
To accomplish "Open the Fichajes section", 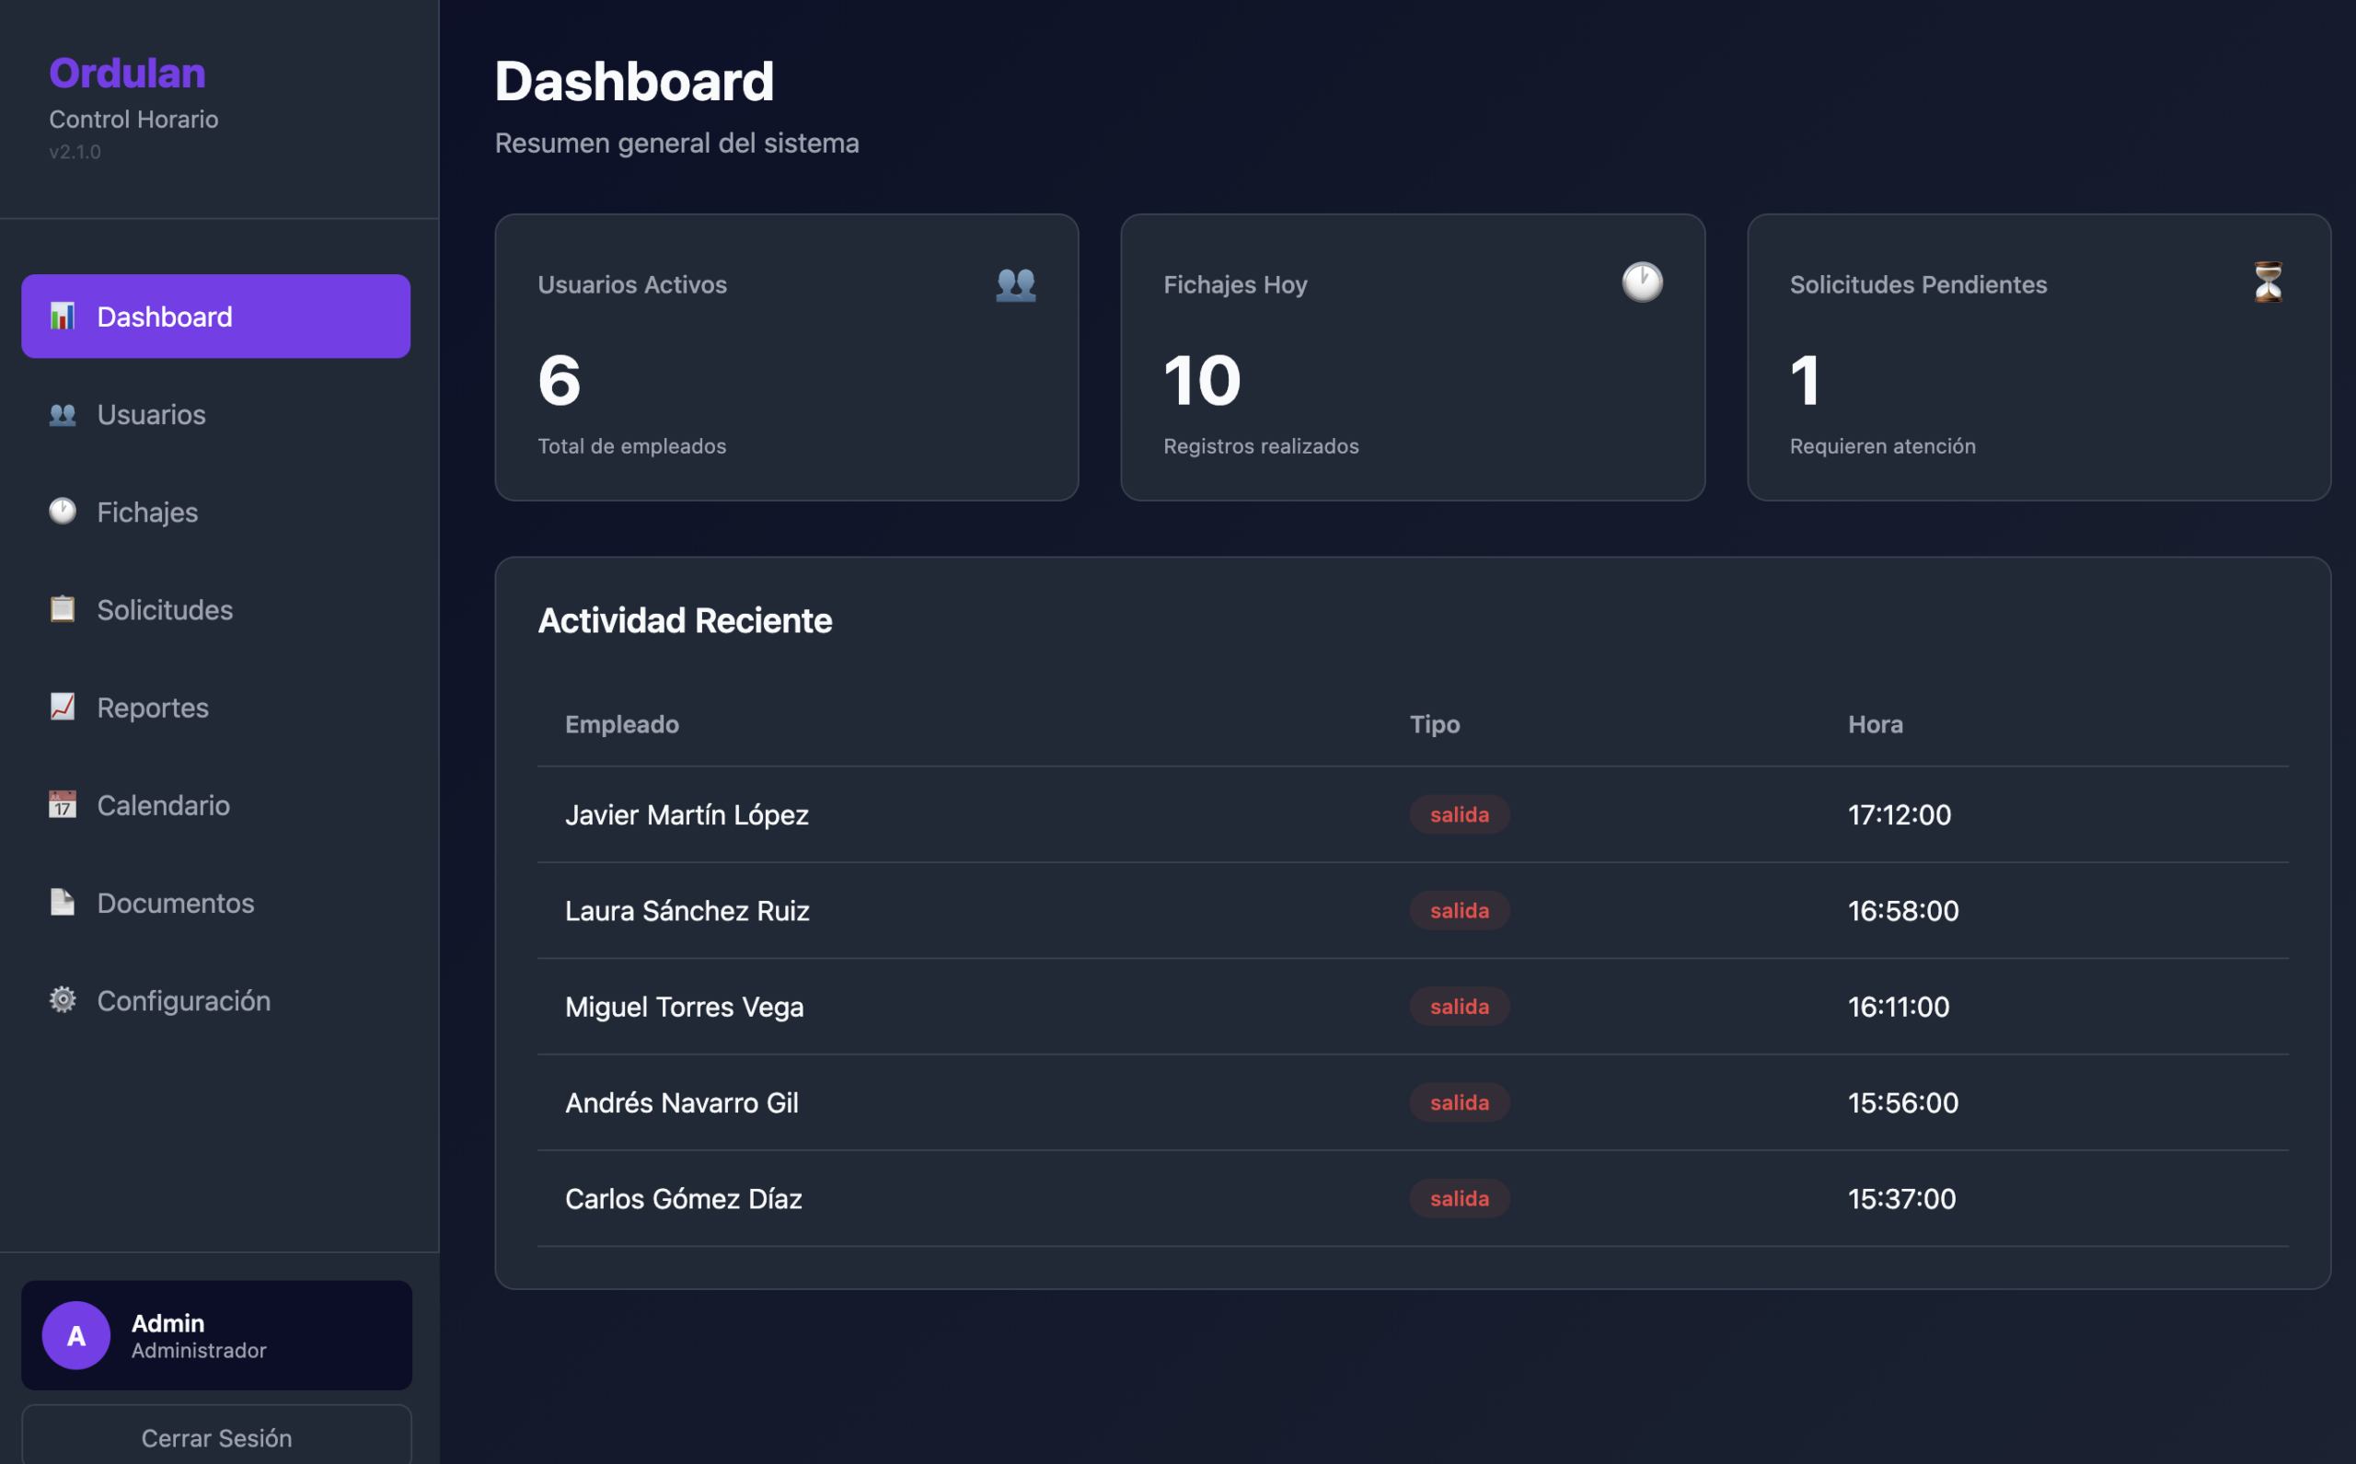I will coord(216,513).
